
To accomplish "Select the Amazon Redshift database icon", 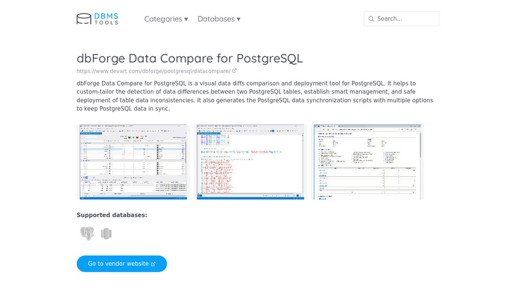I will (x=107, y=233).
